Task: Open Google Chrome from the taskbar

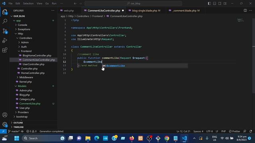Action: pos(167,138)
